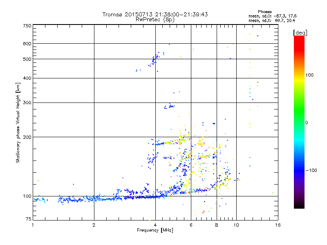Screen dimensions: 327x245
Task: Click the y-axis label '600'
Action: click(27, 44)
